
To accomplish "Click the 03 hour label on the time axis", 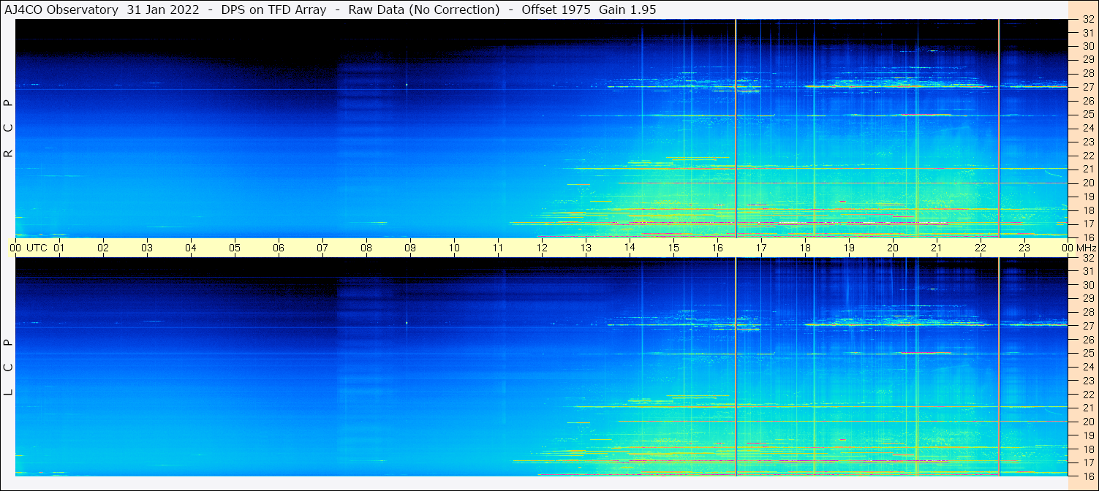I will click(147, 248).
